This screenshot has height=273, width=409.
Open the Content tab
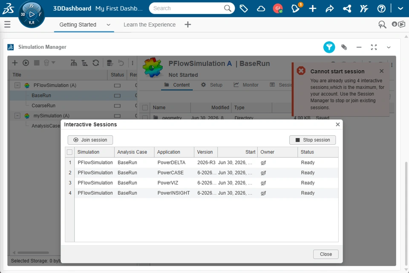coord(177,85)
